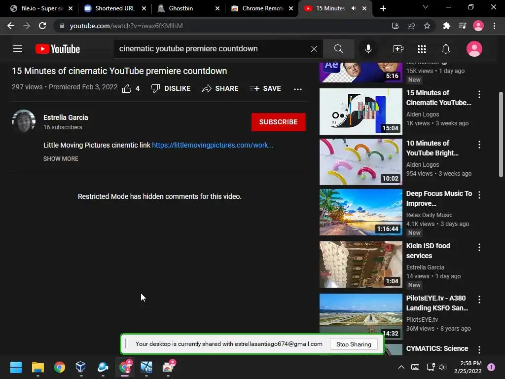The width and height of the screenshot is (505, 379).
Task: Open the notifications bell
Action: coord(445,49)
